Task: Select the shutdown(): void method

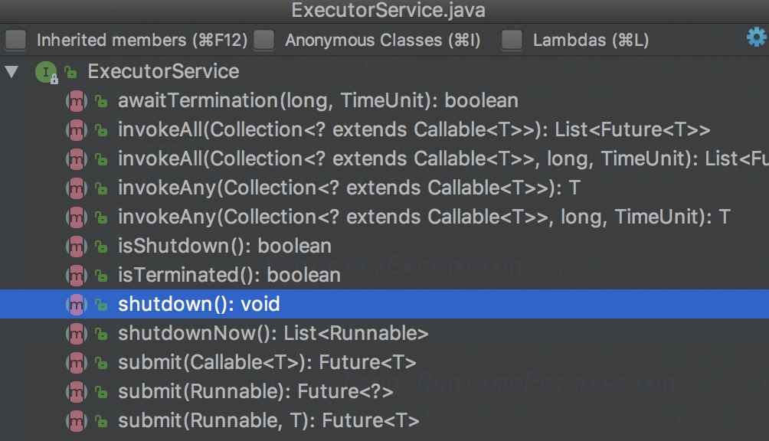Action: (x=198, y=305)
